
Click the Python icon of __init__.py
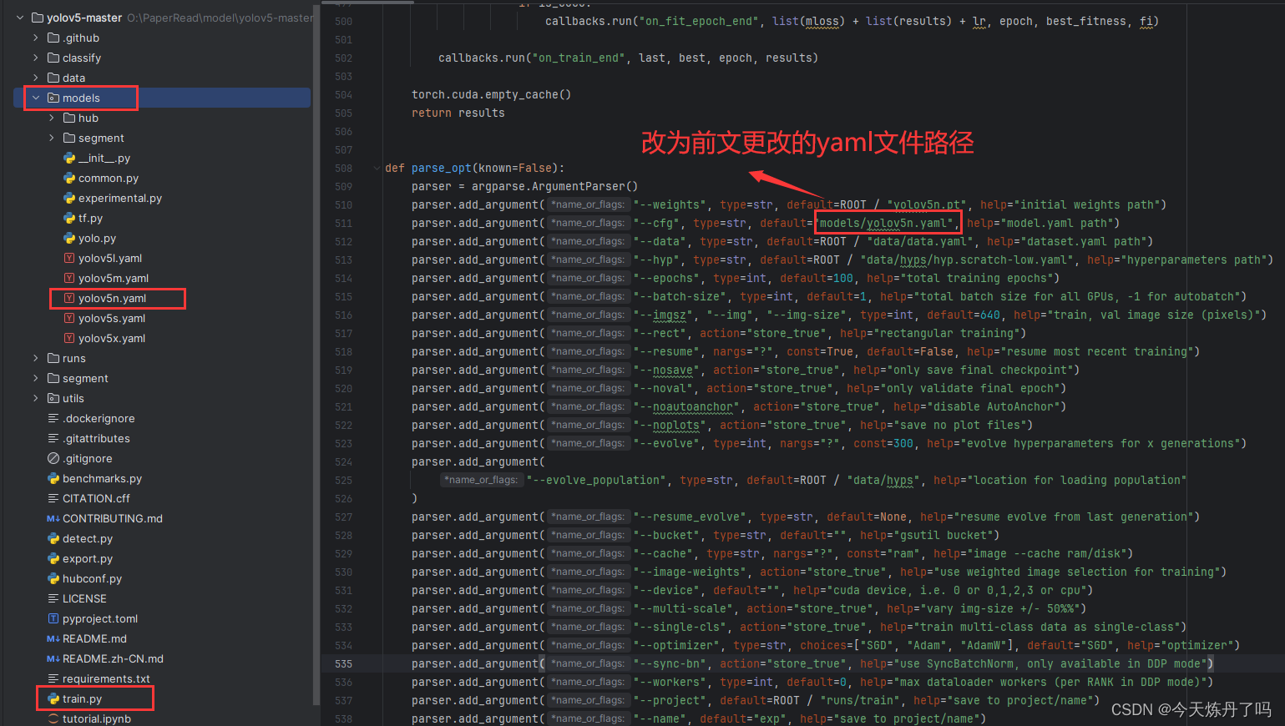[69, 158]
